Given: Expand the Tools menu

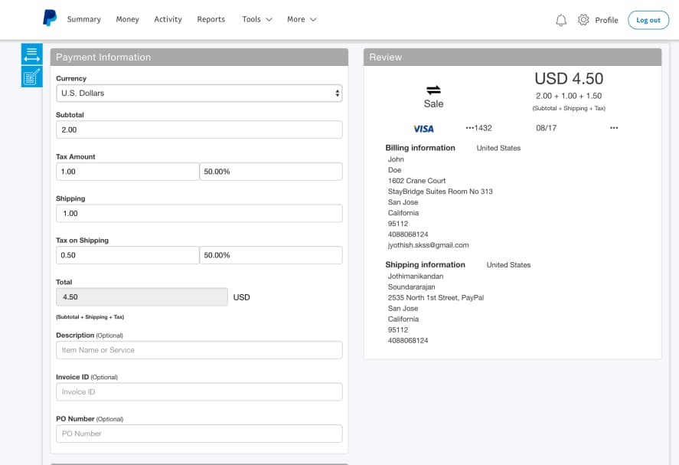Looking at the screenshot, I should click(x=256, y=19).
